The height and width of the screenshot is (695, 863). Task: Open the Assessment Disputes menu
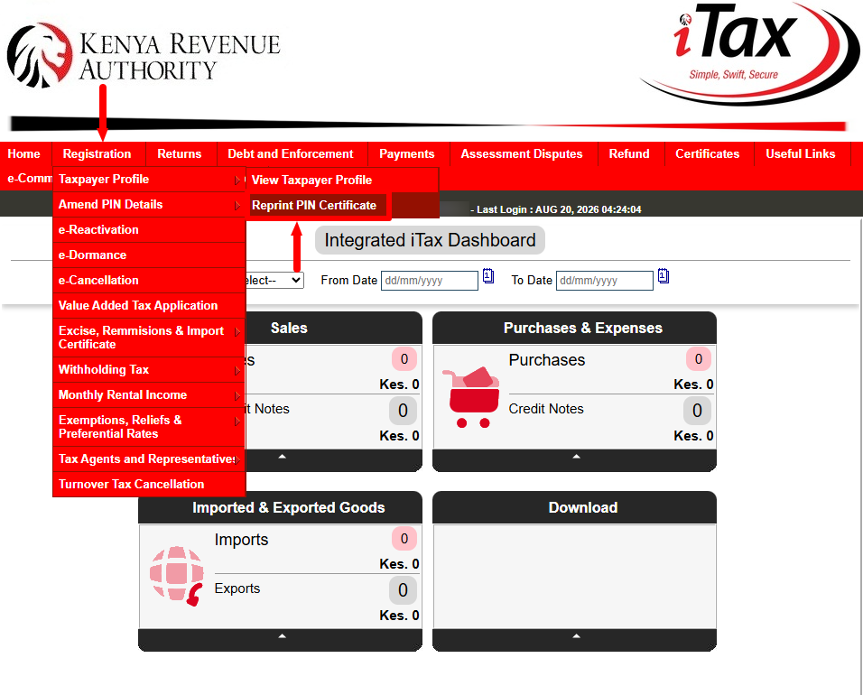click(x=522, y=154)
